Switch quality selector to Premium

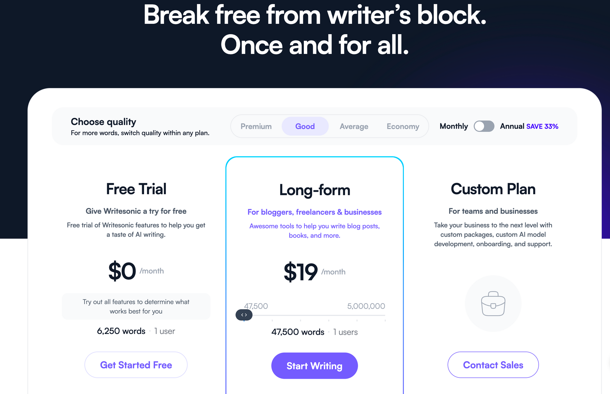[x=256, y=126]
